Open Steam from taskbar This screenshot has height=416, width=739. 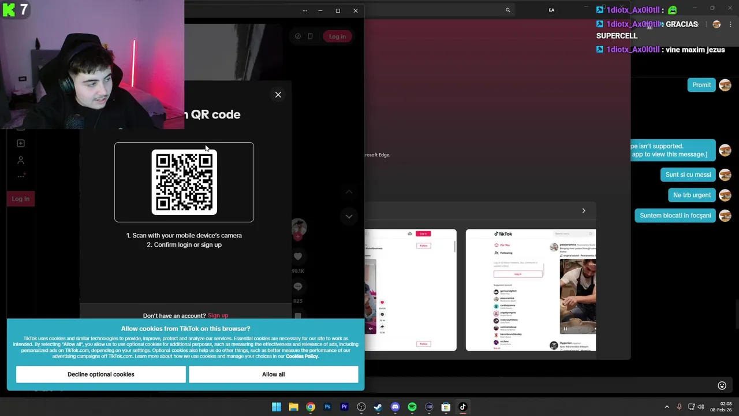(378, 407)
